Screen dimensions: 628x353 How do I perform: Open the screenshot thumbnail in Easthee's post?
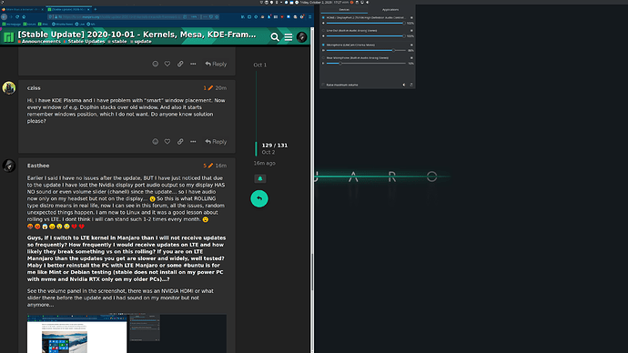pyautogui.click(x=127, y=333)
